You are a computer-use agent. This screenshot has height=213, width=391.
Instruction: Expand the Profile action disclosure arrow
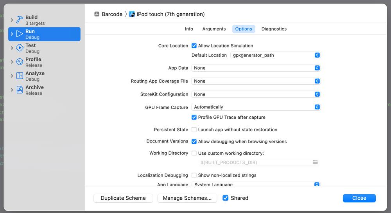[x=12, y=62]
